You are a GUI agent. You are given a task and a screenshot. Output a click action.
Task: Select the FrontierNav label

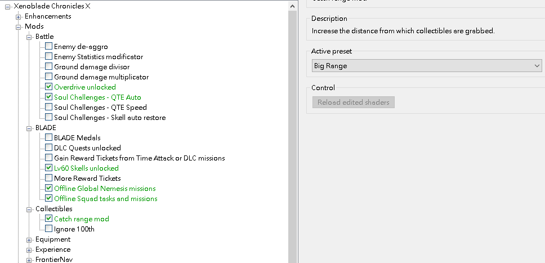point(54,260)
